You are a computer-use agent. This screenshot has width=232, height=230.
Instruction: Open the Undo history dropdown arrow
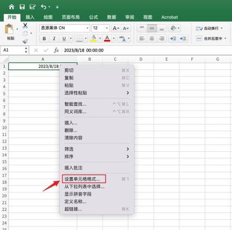pyautogui.click(x=49, y=7)
